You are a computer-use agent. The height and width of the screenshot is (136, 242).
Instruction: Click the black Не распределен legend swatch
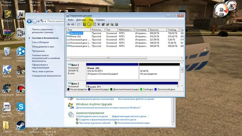68,89
